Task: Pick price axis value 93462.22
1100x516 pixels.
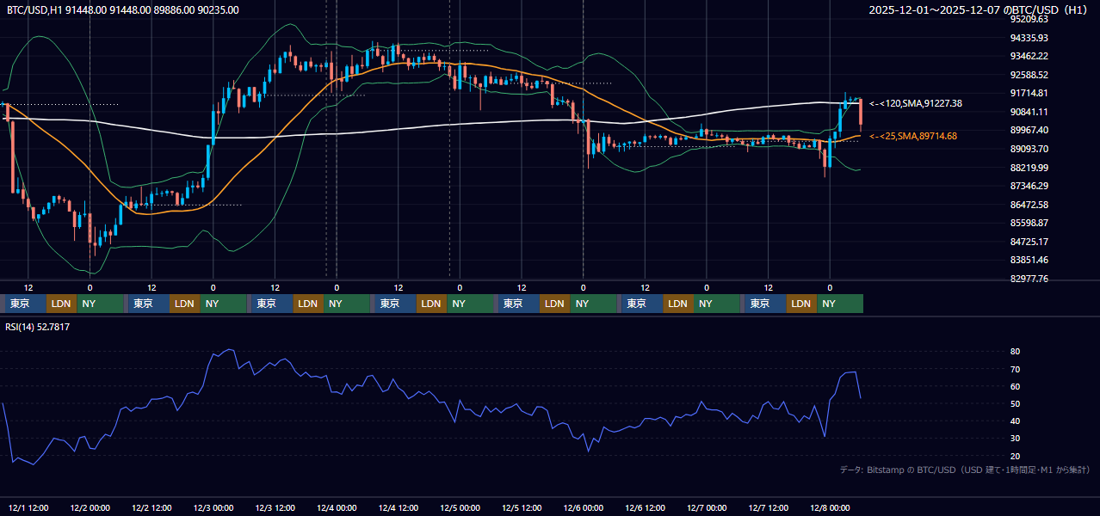Action: 1029,56
